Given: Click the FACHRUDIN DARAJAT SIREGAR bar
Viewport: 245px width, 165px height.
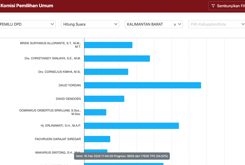Looking at the screenshot, I should pos(97,139).
